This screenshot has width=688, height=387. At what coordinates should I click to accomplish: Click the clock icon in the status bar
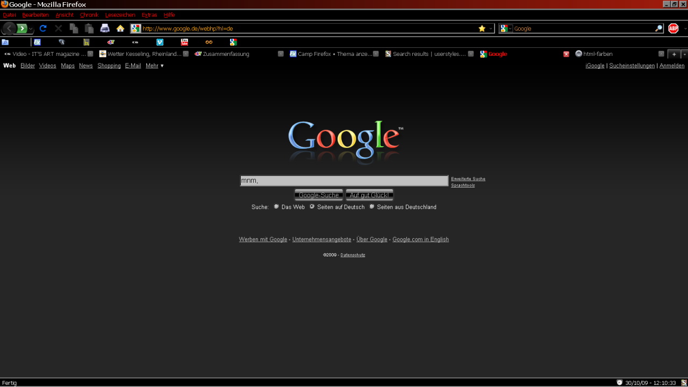[619, 383]
